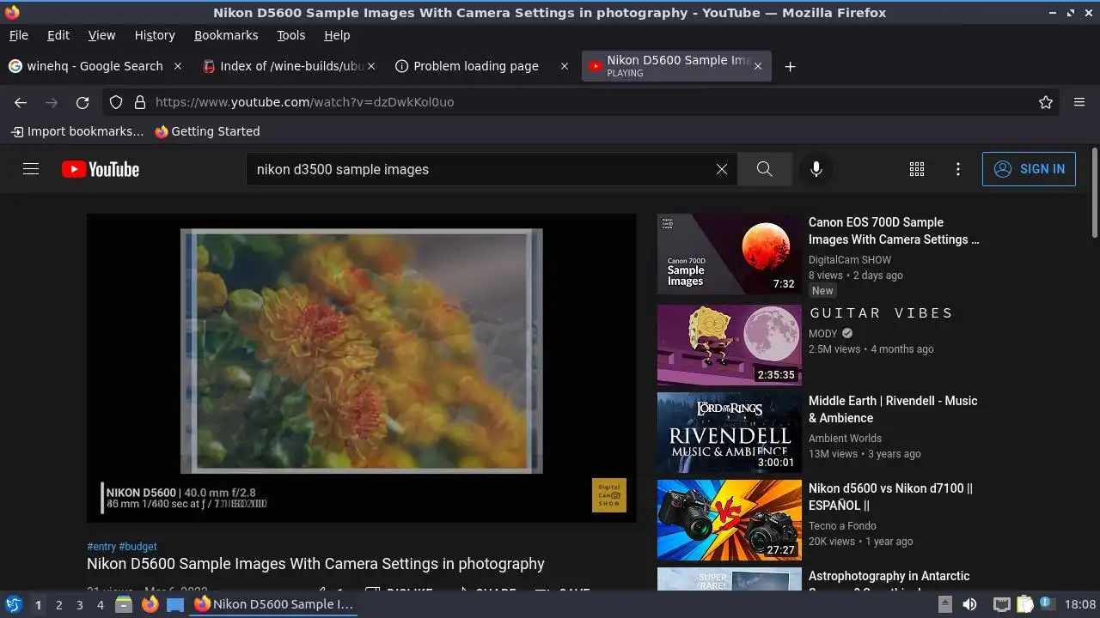Clear the YouTube search box text
Image resolution: width=1100 pixels, height=618 pixels.
[722, 169]
